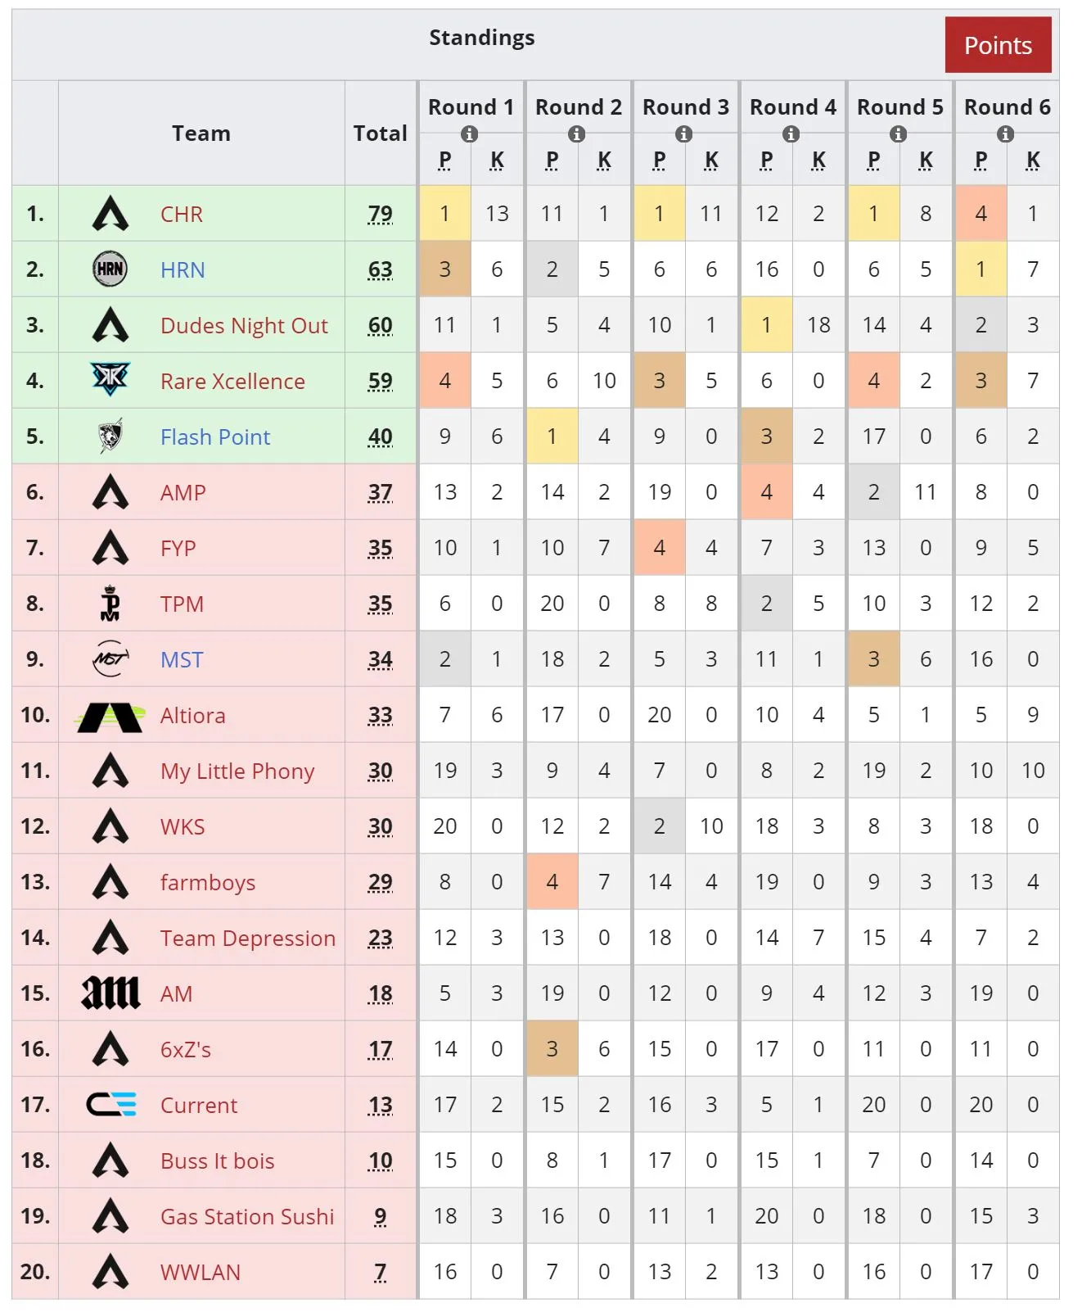1082x1312 pixels.
Task: Click the Round 4 info icon
Action: 791,133
